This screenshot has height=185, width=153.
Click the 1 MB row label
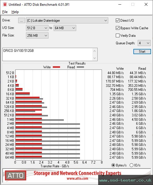[x=10, y=119]
